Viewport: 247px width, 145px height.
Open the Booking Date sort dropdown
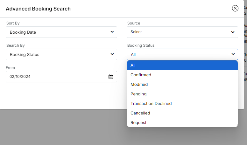click(57, 32)
